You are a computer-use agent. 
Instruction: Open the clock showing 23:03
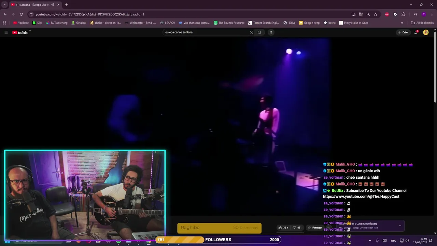420,241
